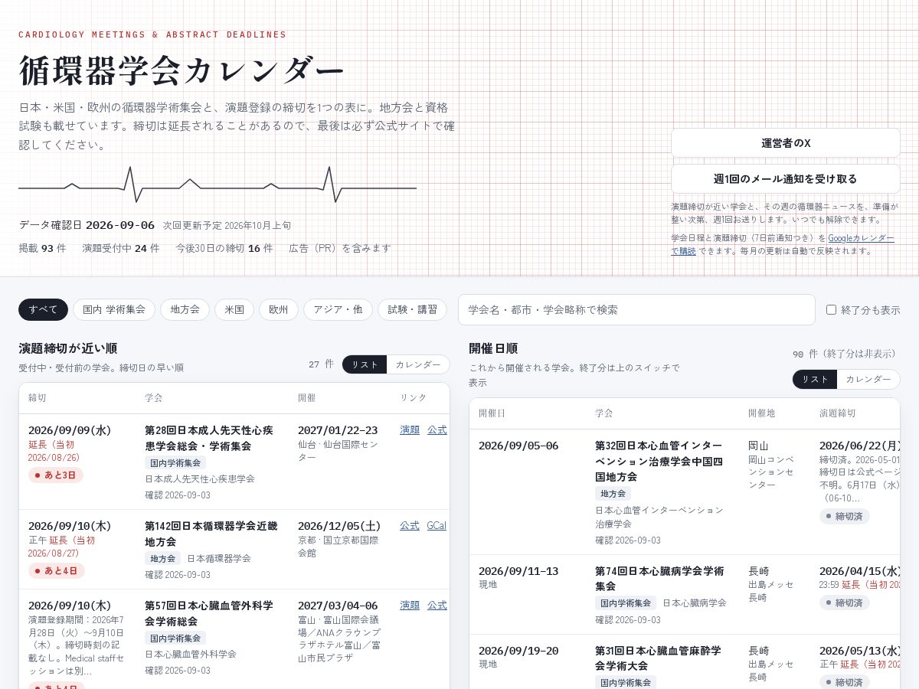The height and width of the screenshot is (689, 919).
Task: Click the 第142回日本循環器学会近畿地方会 title
Action: click(211, 534)
